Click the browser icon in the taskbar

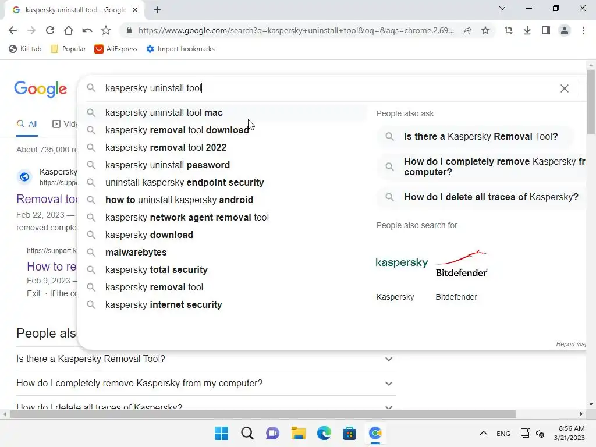(375, 433)
